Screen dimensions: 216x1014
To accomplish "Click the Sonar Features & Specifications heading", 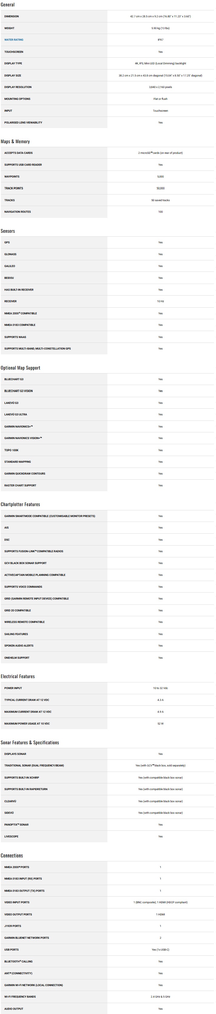I will click(30, 742).
